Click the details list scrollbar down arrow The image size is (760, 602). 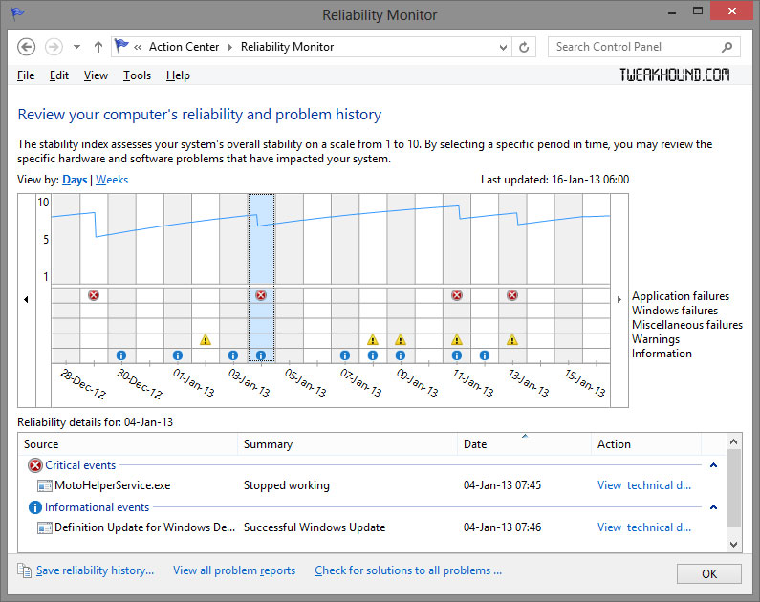tap(733, 545)
